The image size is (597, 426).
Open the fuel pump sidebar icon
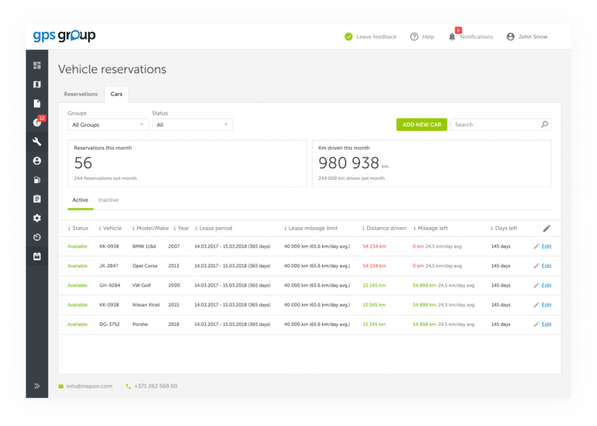coord(37,180)
